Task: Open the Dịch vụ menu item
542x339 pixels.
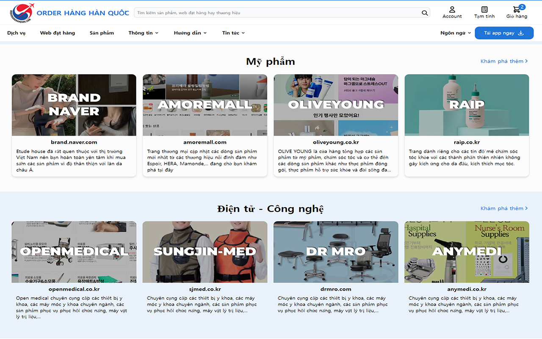Action: point(17,33)
